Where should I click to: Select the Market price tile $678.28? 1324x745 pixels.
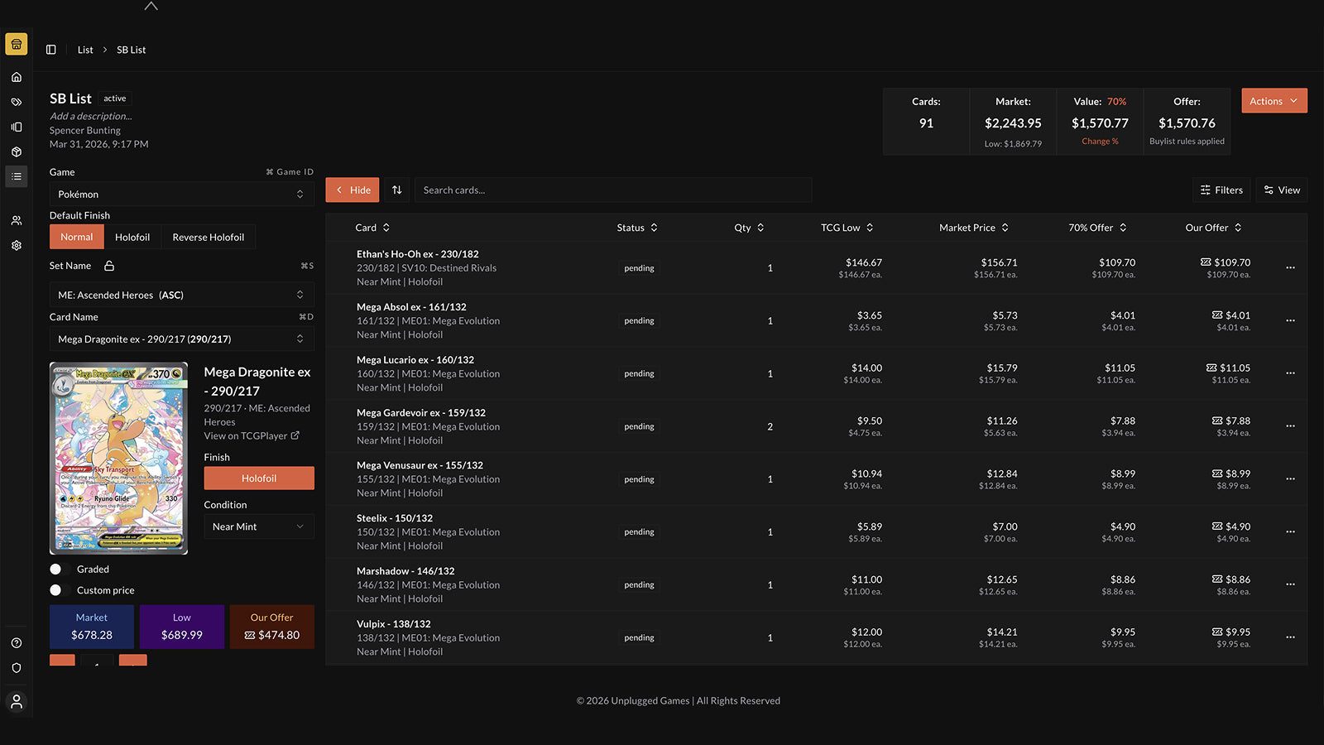click(92, 627)
